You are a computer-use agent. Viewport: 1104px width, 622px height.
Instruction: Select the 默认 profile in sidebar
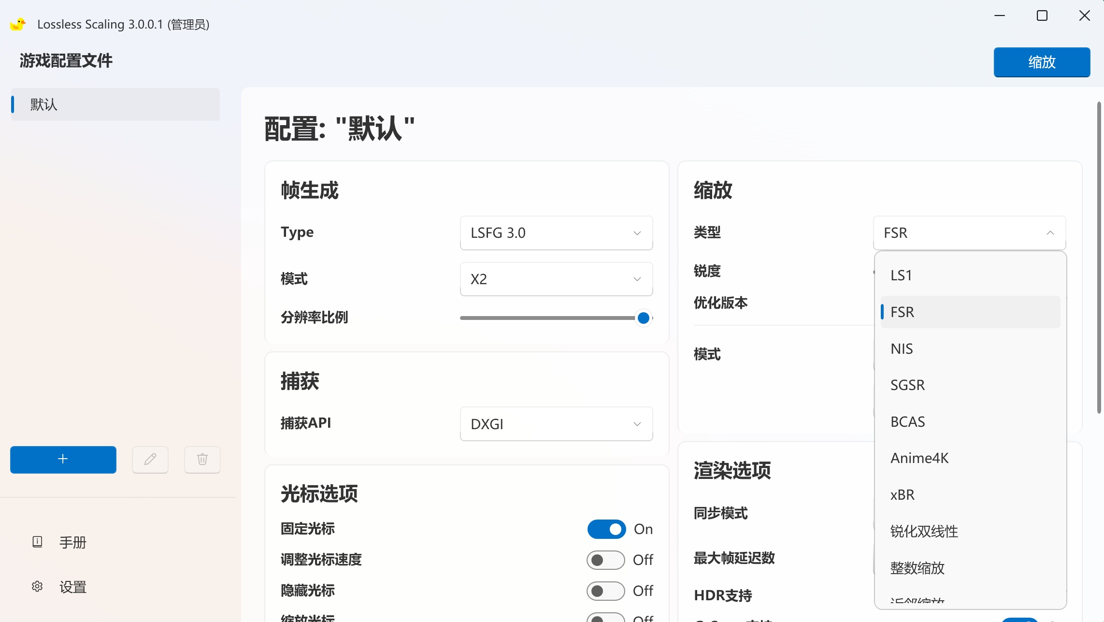115,104
